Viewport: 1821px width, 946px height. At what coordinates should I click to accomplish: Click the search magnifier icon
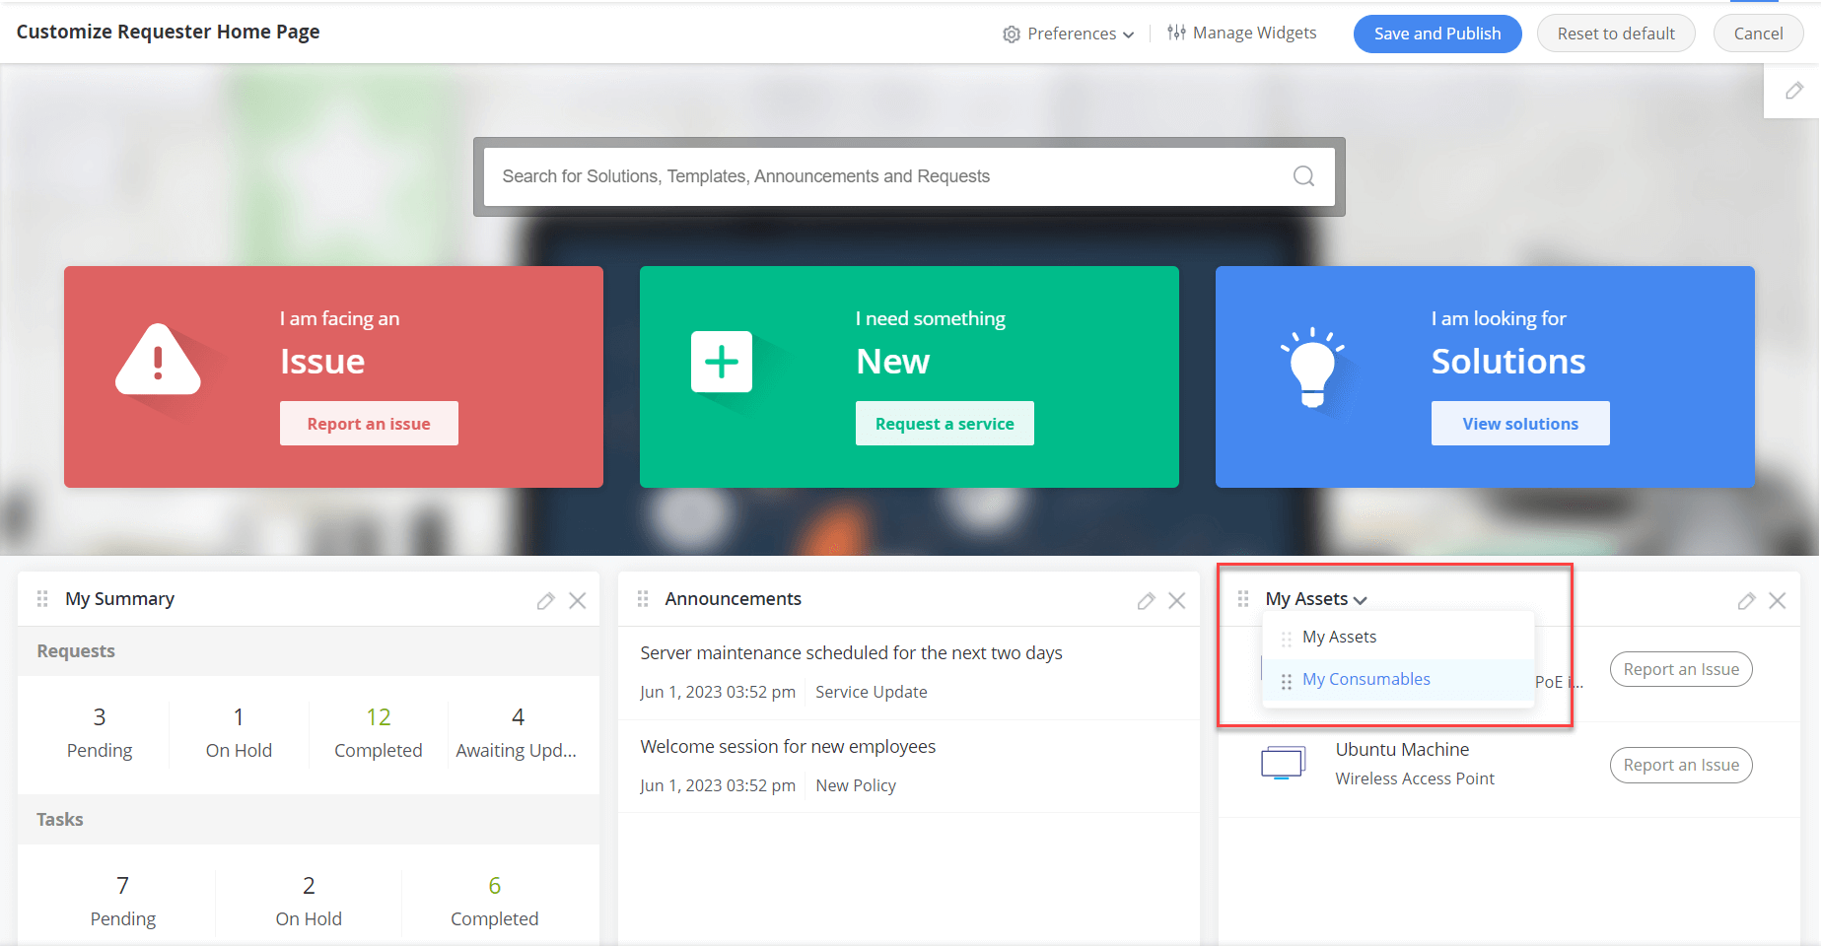[1303, 176]
